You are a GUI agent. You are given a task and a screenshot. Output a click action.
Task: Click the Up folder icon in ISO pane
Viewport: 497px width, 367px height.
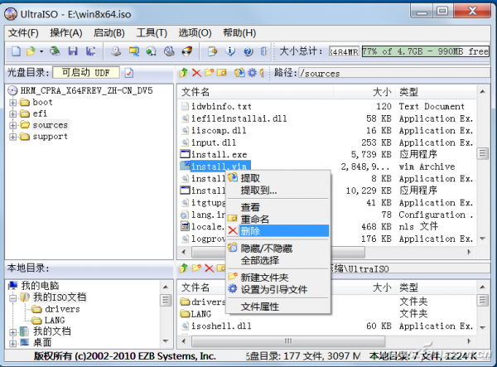pyautogui.click(x=184, y=73)
